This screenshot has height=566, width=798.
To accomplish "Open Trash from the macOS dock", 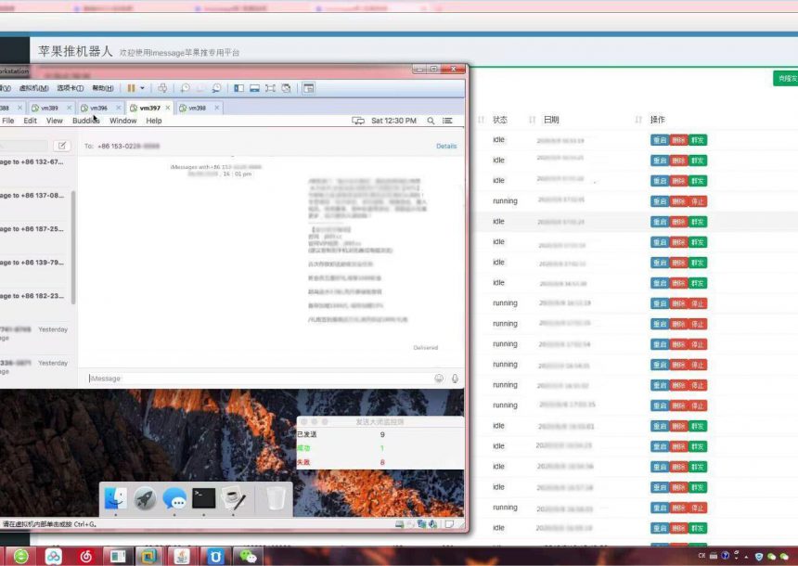I will tap(276, 498).
